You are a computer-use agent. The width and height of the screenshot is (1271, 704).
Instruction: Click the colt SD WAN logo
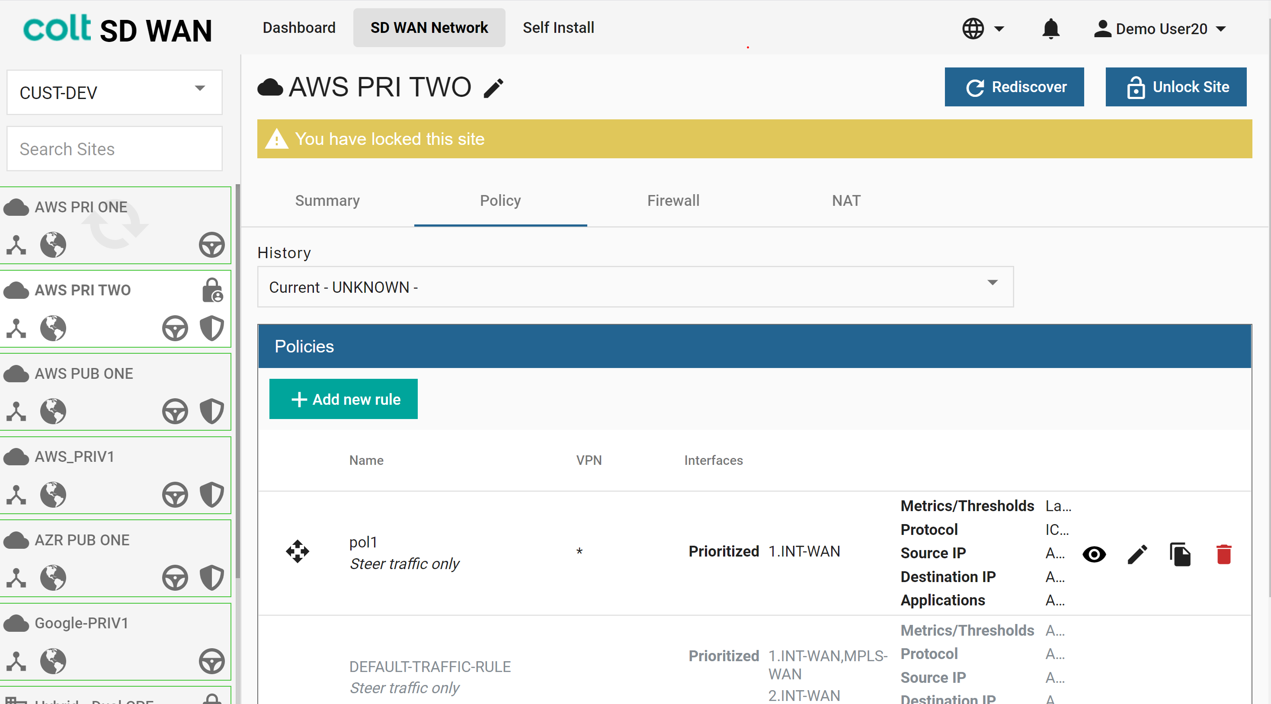pyautogui.click(x=118, y=29)
